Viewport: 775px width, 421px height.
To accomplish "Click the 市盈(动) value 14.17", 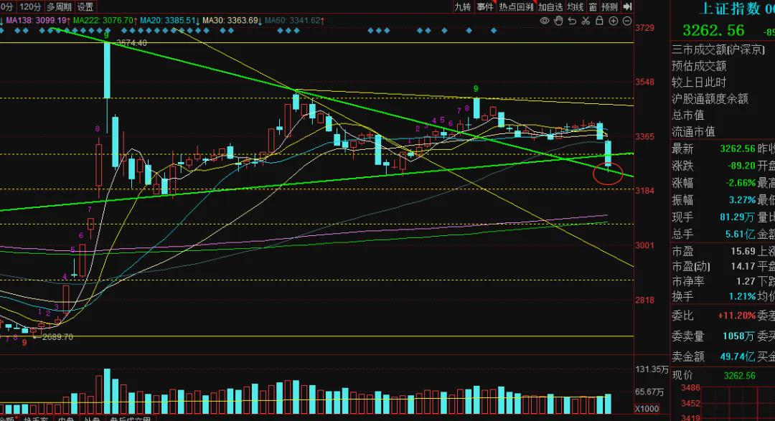I will click(x=743, y=266).
